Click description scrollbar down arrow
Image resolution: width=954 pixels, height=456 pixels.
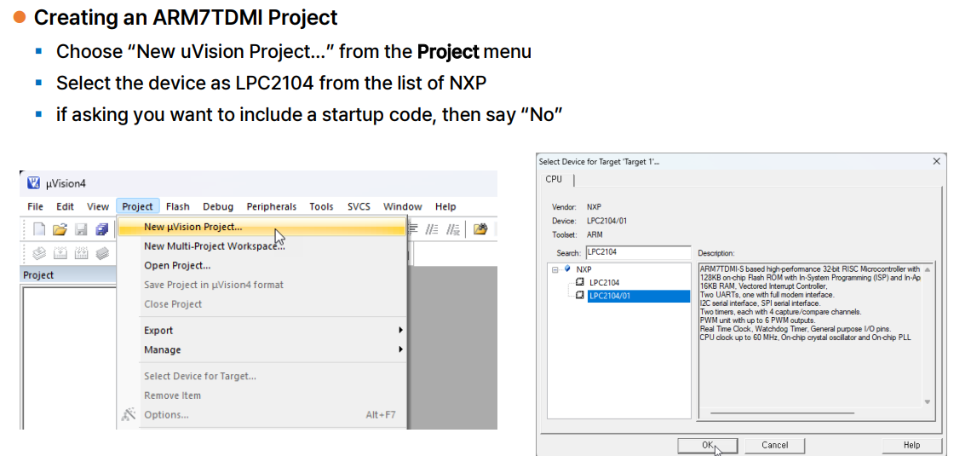click(928, 401)
